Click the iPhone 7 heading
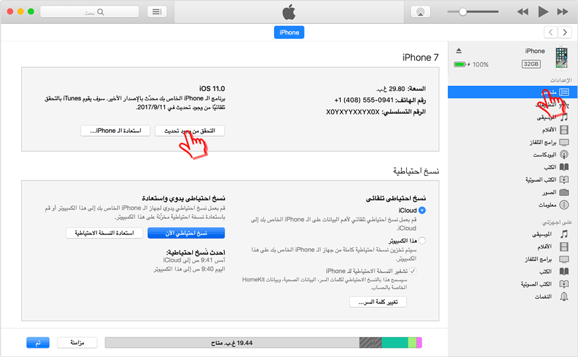Screen dimensions: 578x357 pos(421,58)
